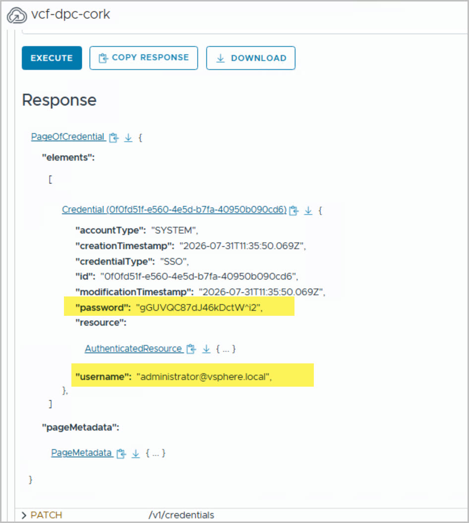Open the PageOfCredential link
This screenshot has width=469, height=523.
point(68,137)
